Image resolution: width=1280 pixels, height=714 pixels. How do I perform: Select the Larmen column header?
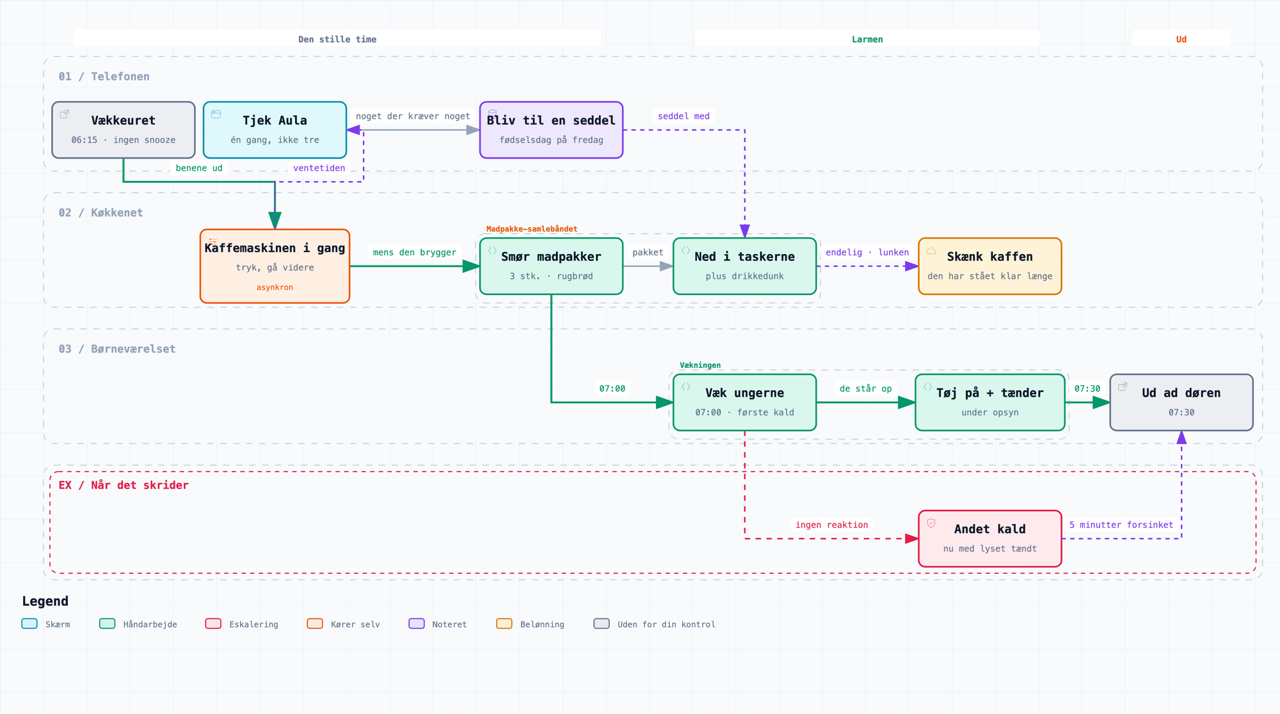(x=867, y=39)
